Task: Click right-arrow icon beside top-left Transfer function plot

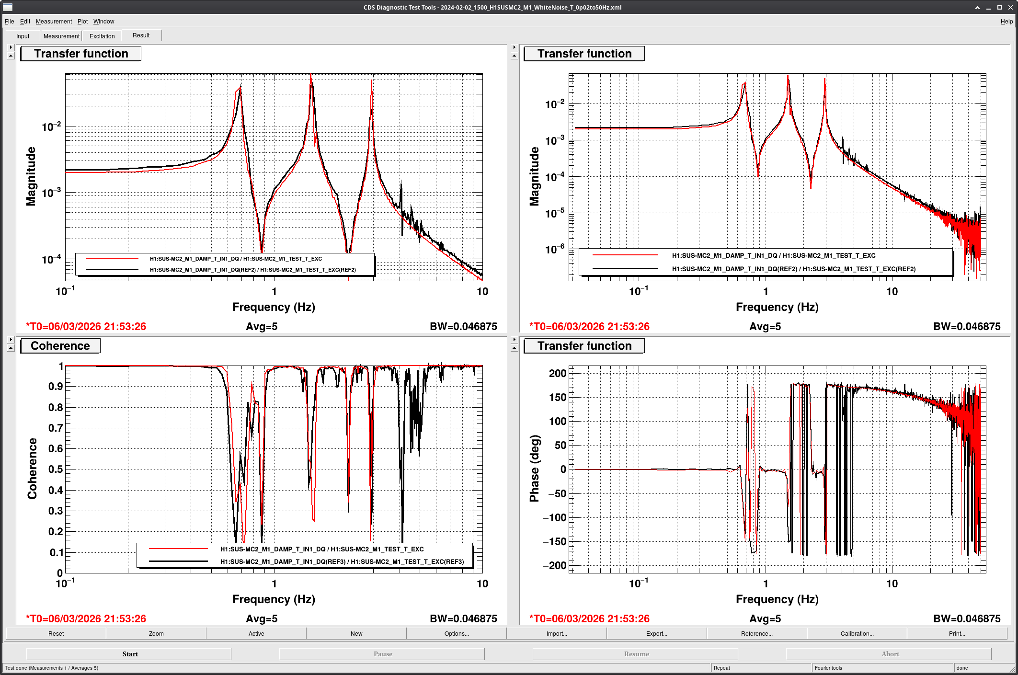Action: 11,47
